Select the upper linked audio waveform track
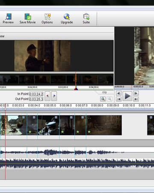 [x=77, y=152]
